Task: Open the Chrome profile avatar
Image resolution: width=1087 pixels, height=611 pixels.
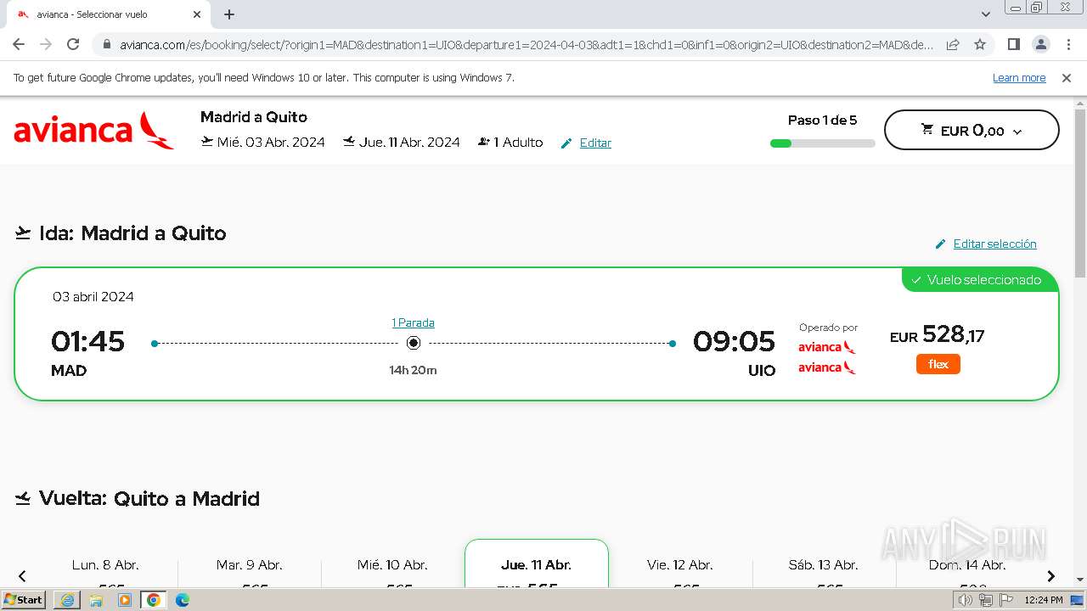Action: pos(1040,44)
